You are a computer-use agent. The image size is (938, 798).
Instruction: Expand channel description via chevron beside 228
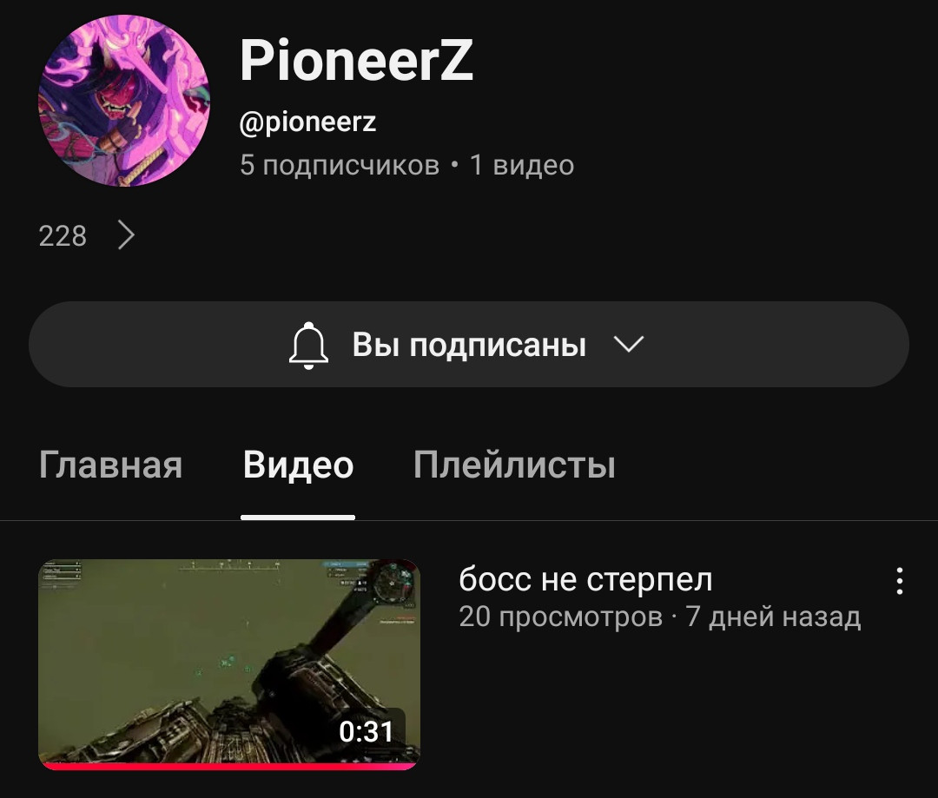[126, 235]
